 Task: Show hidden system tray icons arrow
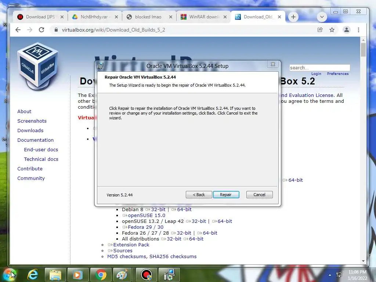pos(330,275)
